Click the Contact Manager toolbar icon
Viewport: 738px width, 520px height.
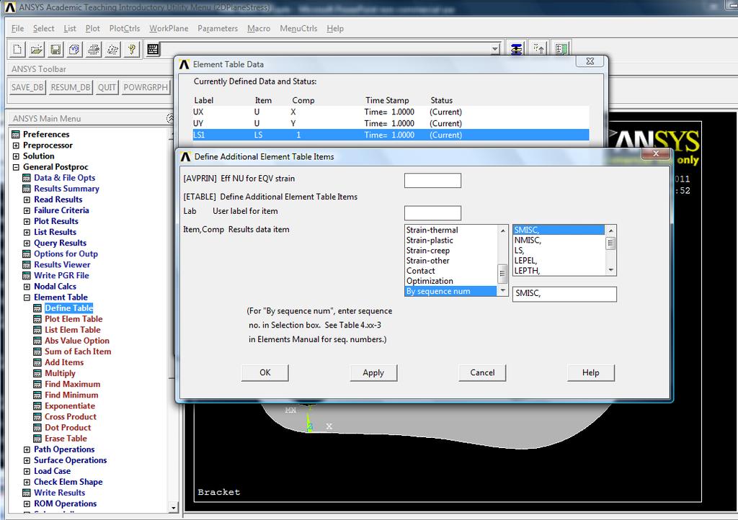pos(561,48)
